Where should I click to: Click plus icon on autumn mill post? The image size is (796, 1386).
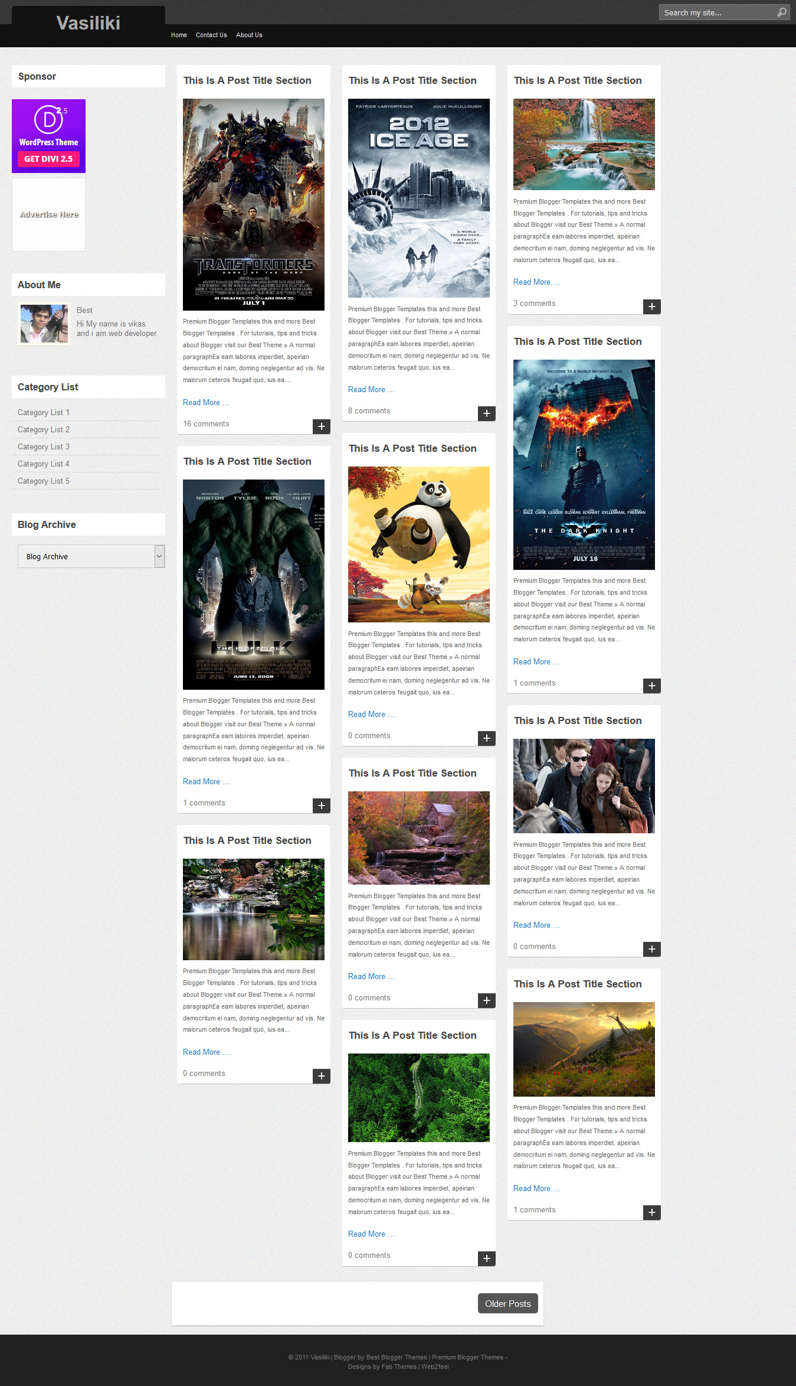487,1000
